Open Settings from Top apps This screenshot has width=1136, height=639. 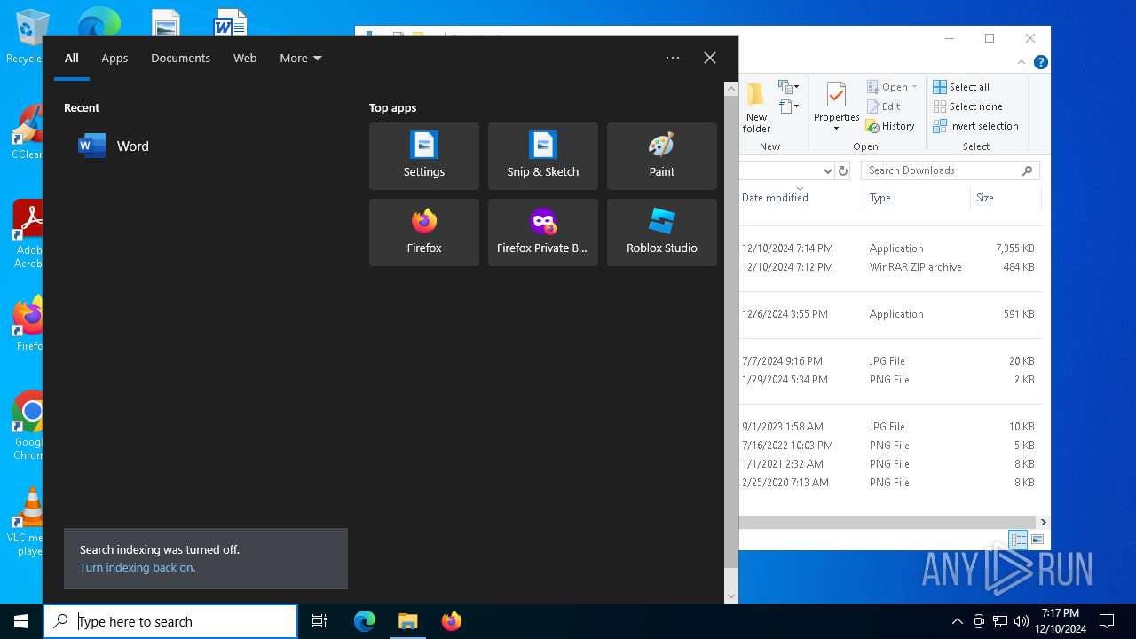click(423, 156)
